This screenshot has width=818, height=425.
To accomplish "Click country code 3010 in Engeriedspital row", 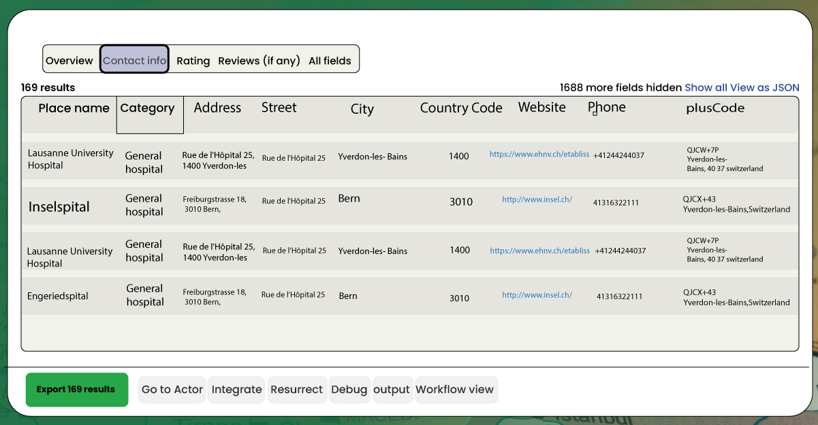I will click(459, 298).
